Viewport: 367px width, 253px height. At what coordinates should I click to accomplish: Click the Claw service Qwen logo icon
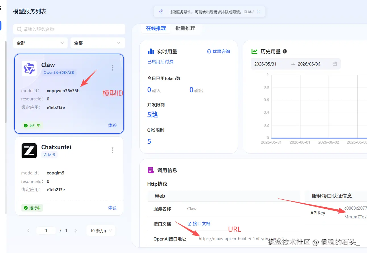[29, 68]
